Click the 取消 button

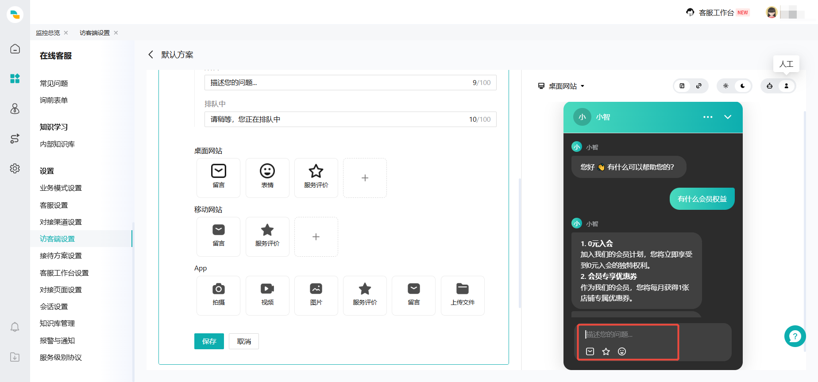243,341
